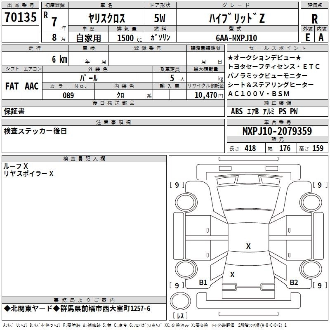This screenshot has height=330, width=330.
Task: Click トヨタセーフティセンス・ETC line
Action: (274, 66)
